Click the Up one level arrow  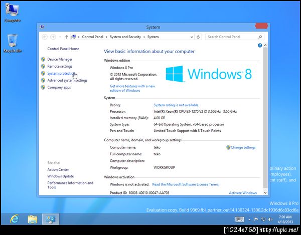click(x=66, y=37)
